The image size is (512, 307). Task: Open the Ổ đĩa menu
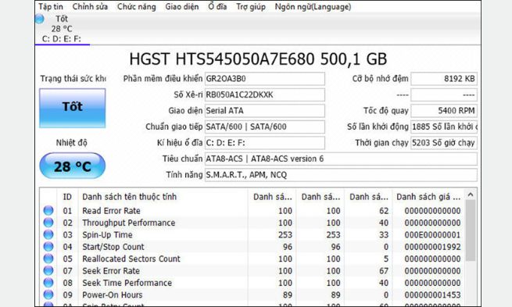tap(217, 6)
